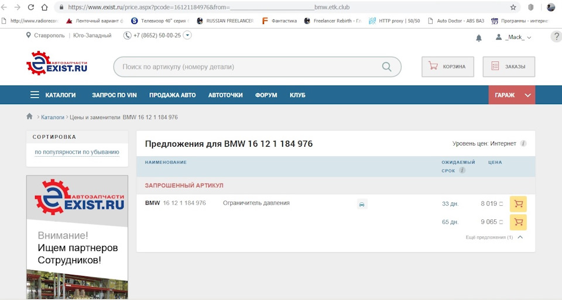Click the EXIST.RU partners banner in the sidebar

[x=77, y=237]
